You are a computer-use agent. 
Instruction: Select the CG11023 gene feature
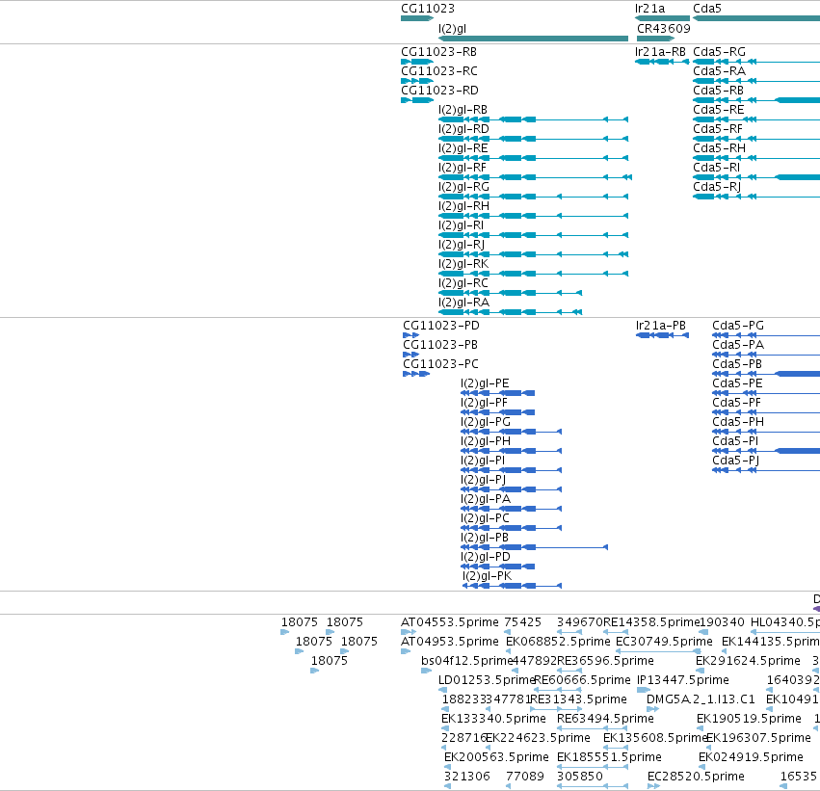tap(417, 18)
